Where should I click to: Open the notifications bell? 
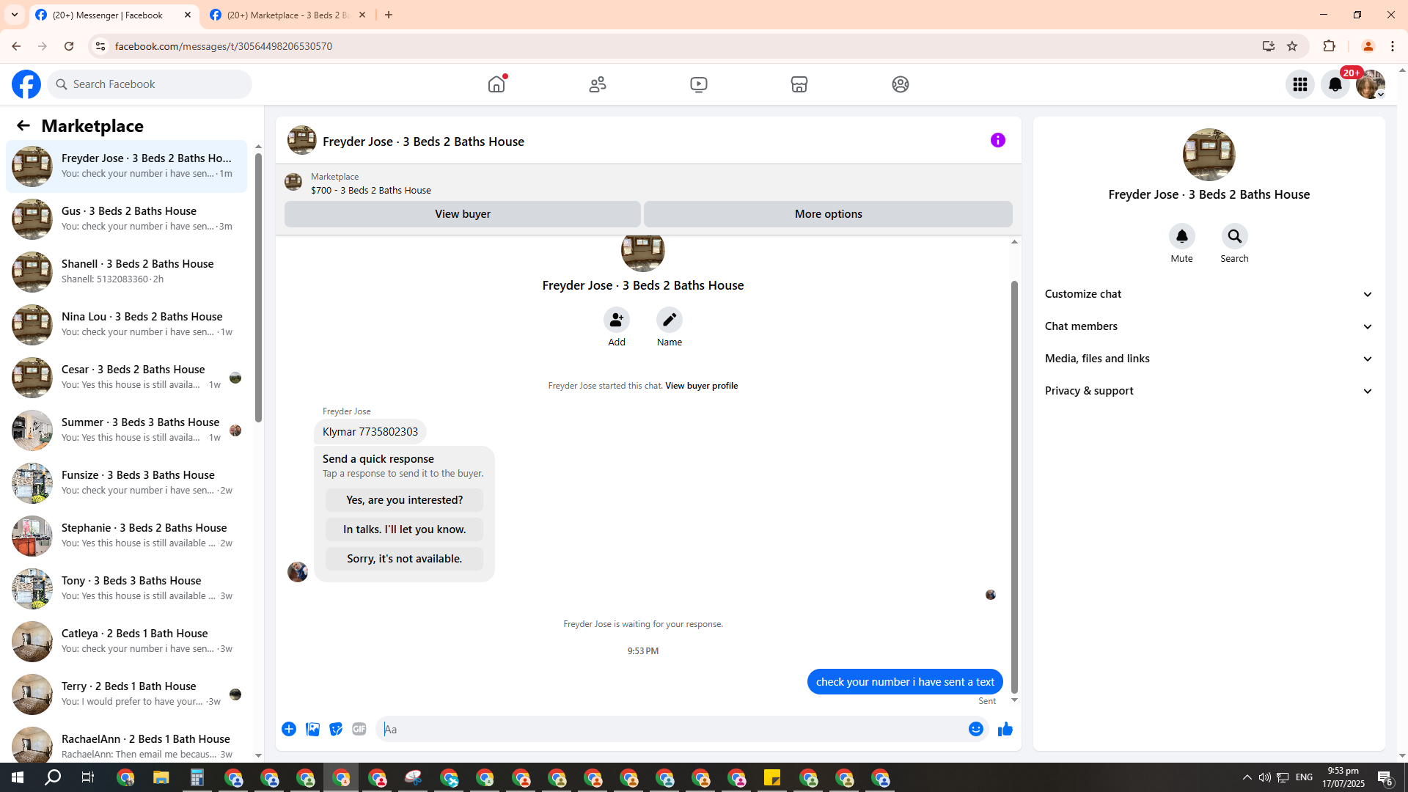[1335, 84]
